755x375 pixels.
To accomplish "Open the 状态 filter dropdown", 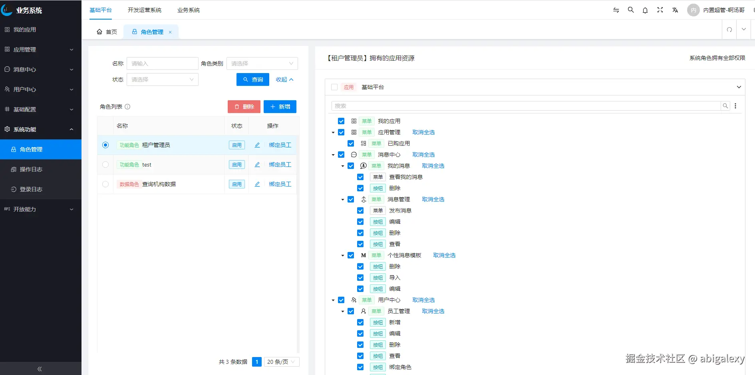I will point(163,79).
